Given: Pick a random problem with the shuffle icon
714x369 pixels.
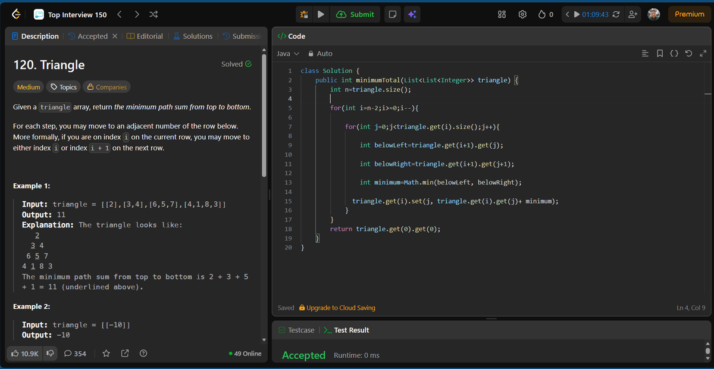Looking at the screenshot, I should 154,14.
